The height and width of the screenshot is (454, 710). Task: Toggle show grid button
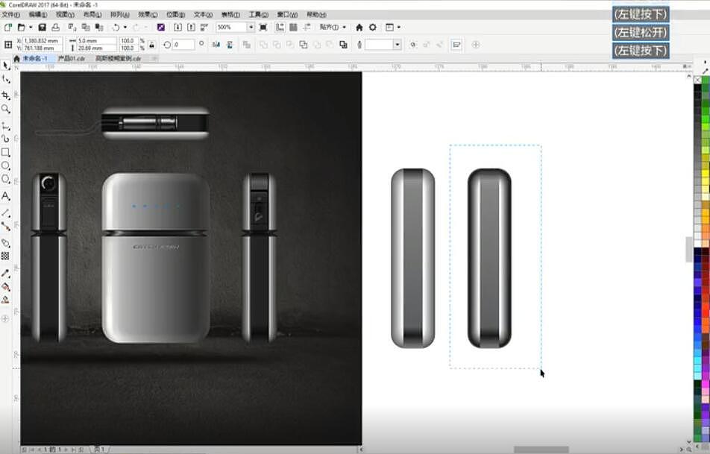(293, 27)
